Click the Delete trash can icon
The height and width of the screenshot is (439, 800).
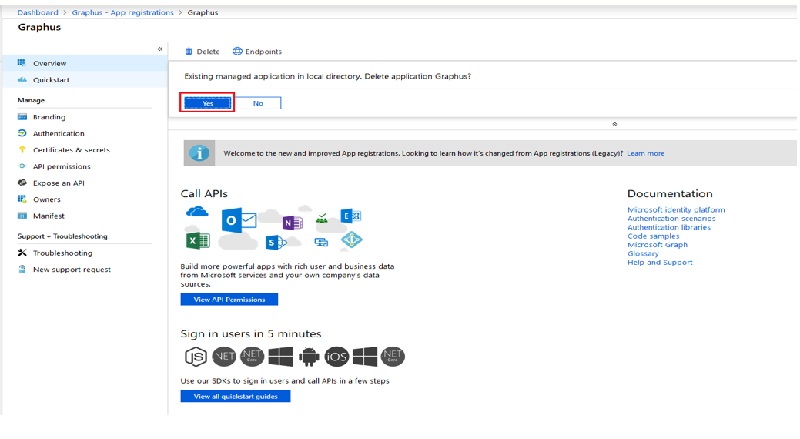click(189, 51)
